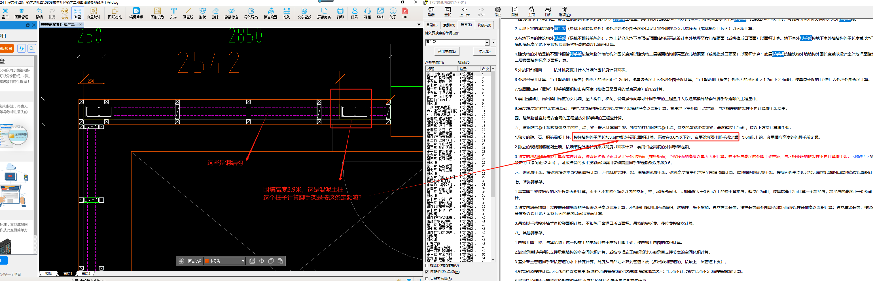Screen dimensions: 873x281
Task: Open search operator arrow beside keyword box
Action: coord(493,42)
